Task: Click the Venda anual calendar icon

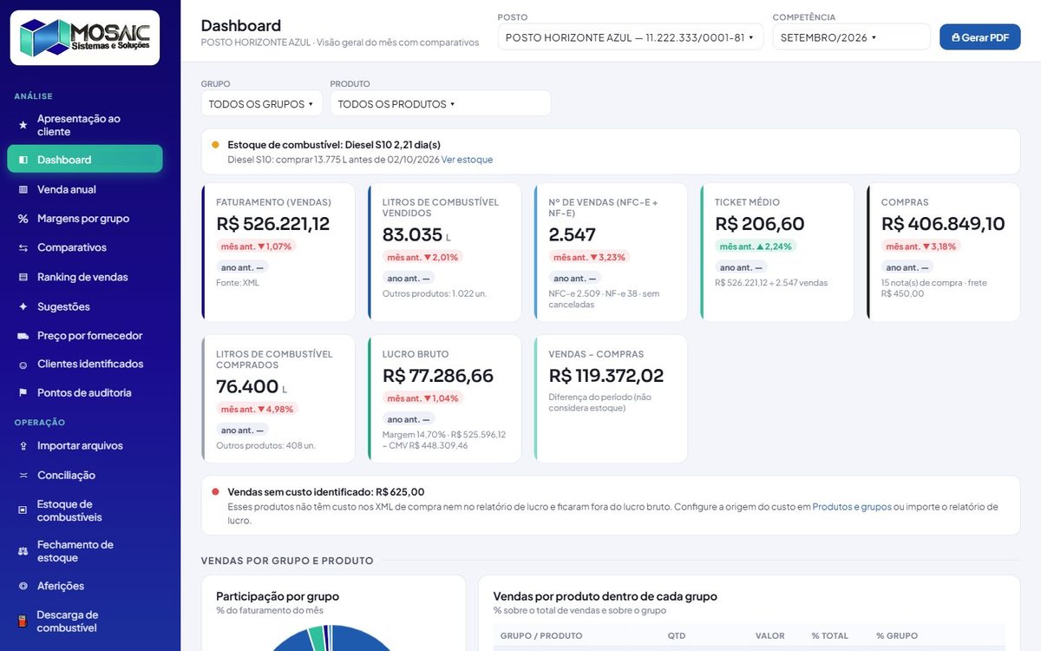Action: point(23,189)
